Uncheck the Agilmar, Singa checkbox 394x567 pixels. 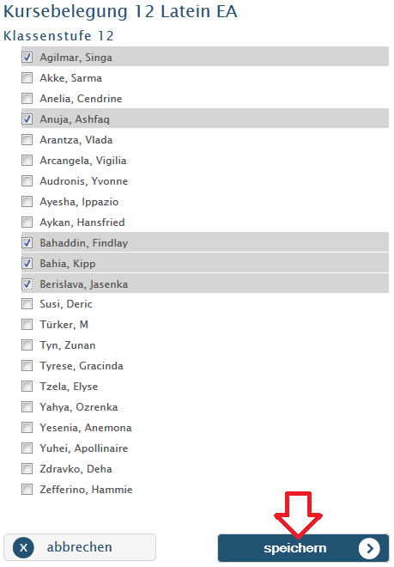tap(27, 58)
